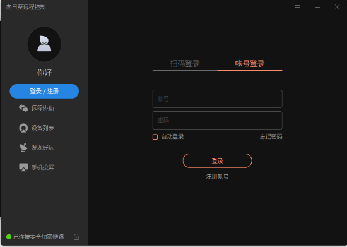347x247 pixels.
Task: Click the blue 登录 / 注册 button
Action: (44, 91)
